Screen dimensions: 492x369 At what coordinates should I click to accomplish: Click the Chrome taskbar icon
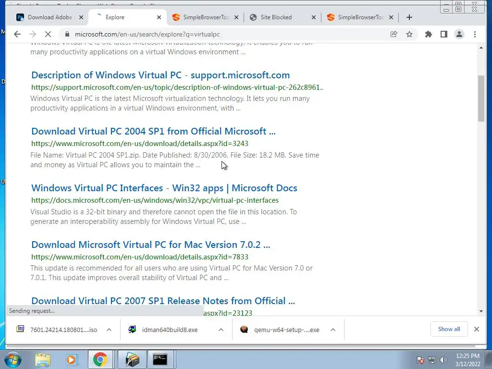tap(100, 359)
